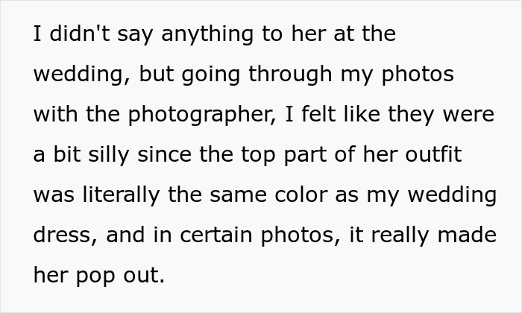Screen dimensions: 522x313
Task: Select the word "photographer," in the text
Action: (202, 116)
